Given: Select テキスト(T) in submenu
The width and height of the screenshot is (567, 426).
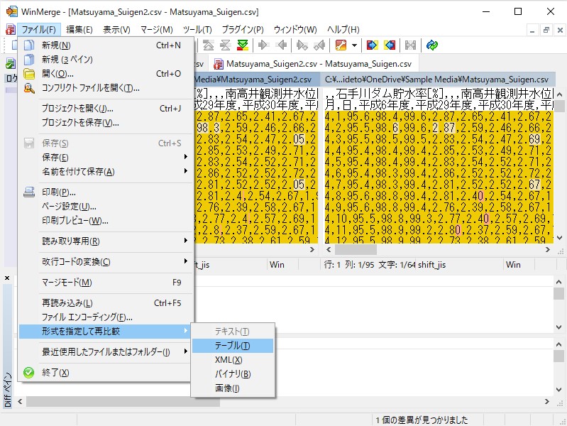Looking at the screenshot, I should (233, 331).
